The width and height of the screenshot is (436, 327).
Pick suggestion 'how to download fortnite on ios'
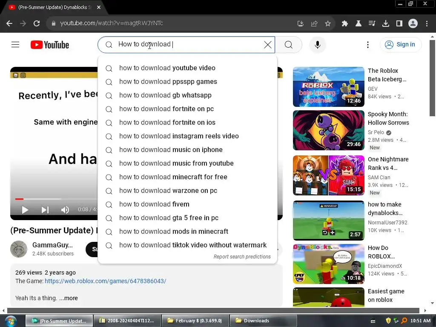pos(187,122)
